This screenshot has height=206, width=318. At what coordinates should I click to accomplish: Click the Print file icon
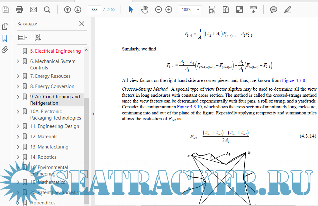[19, 10]
